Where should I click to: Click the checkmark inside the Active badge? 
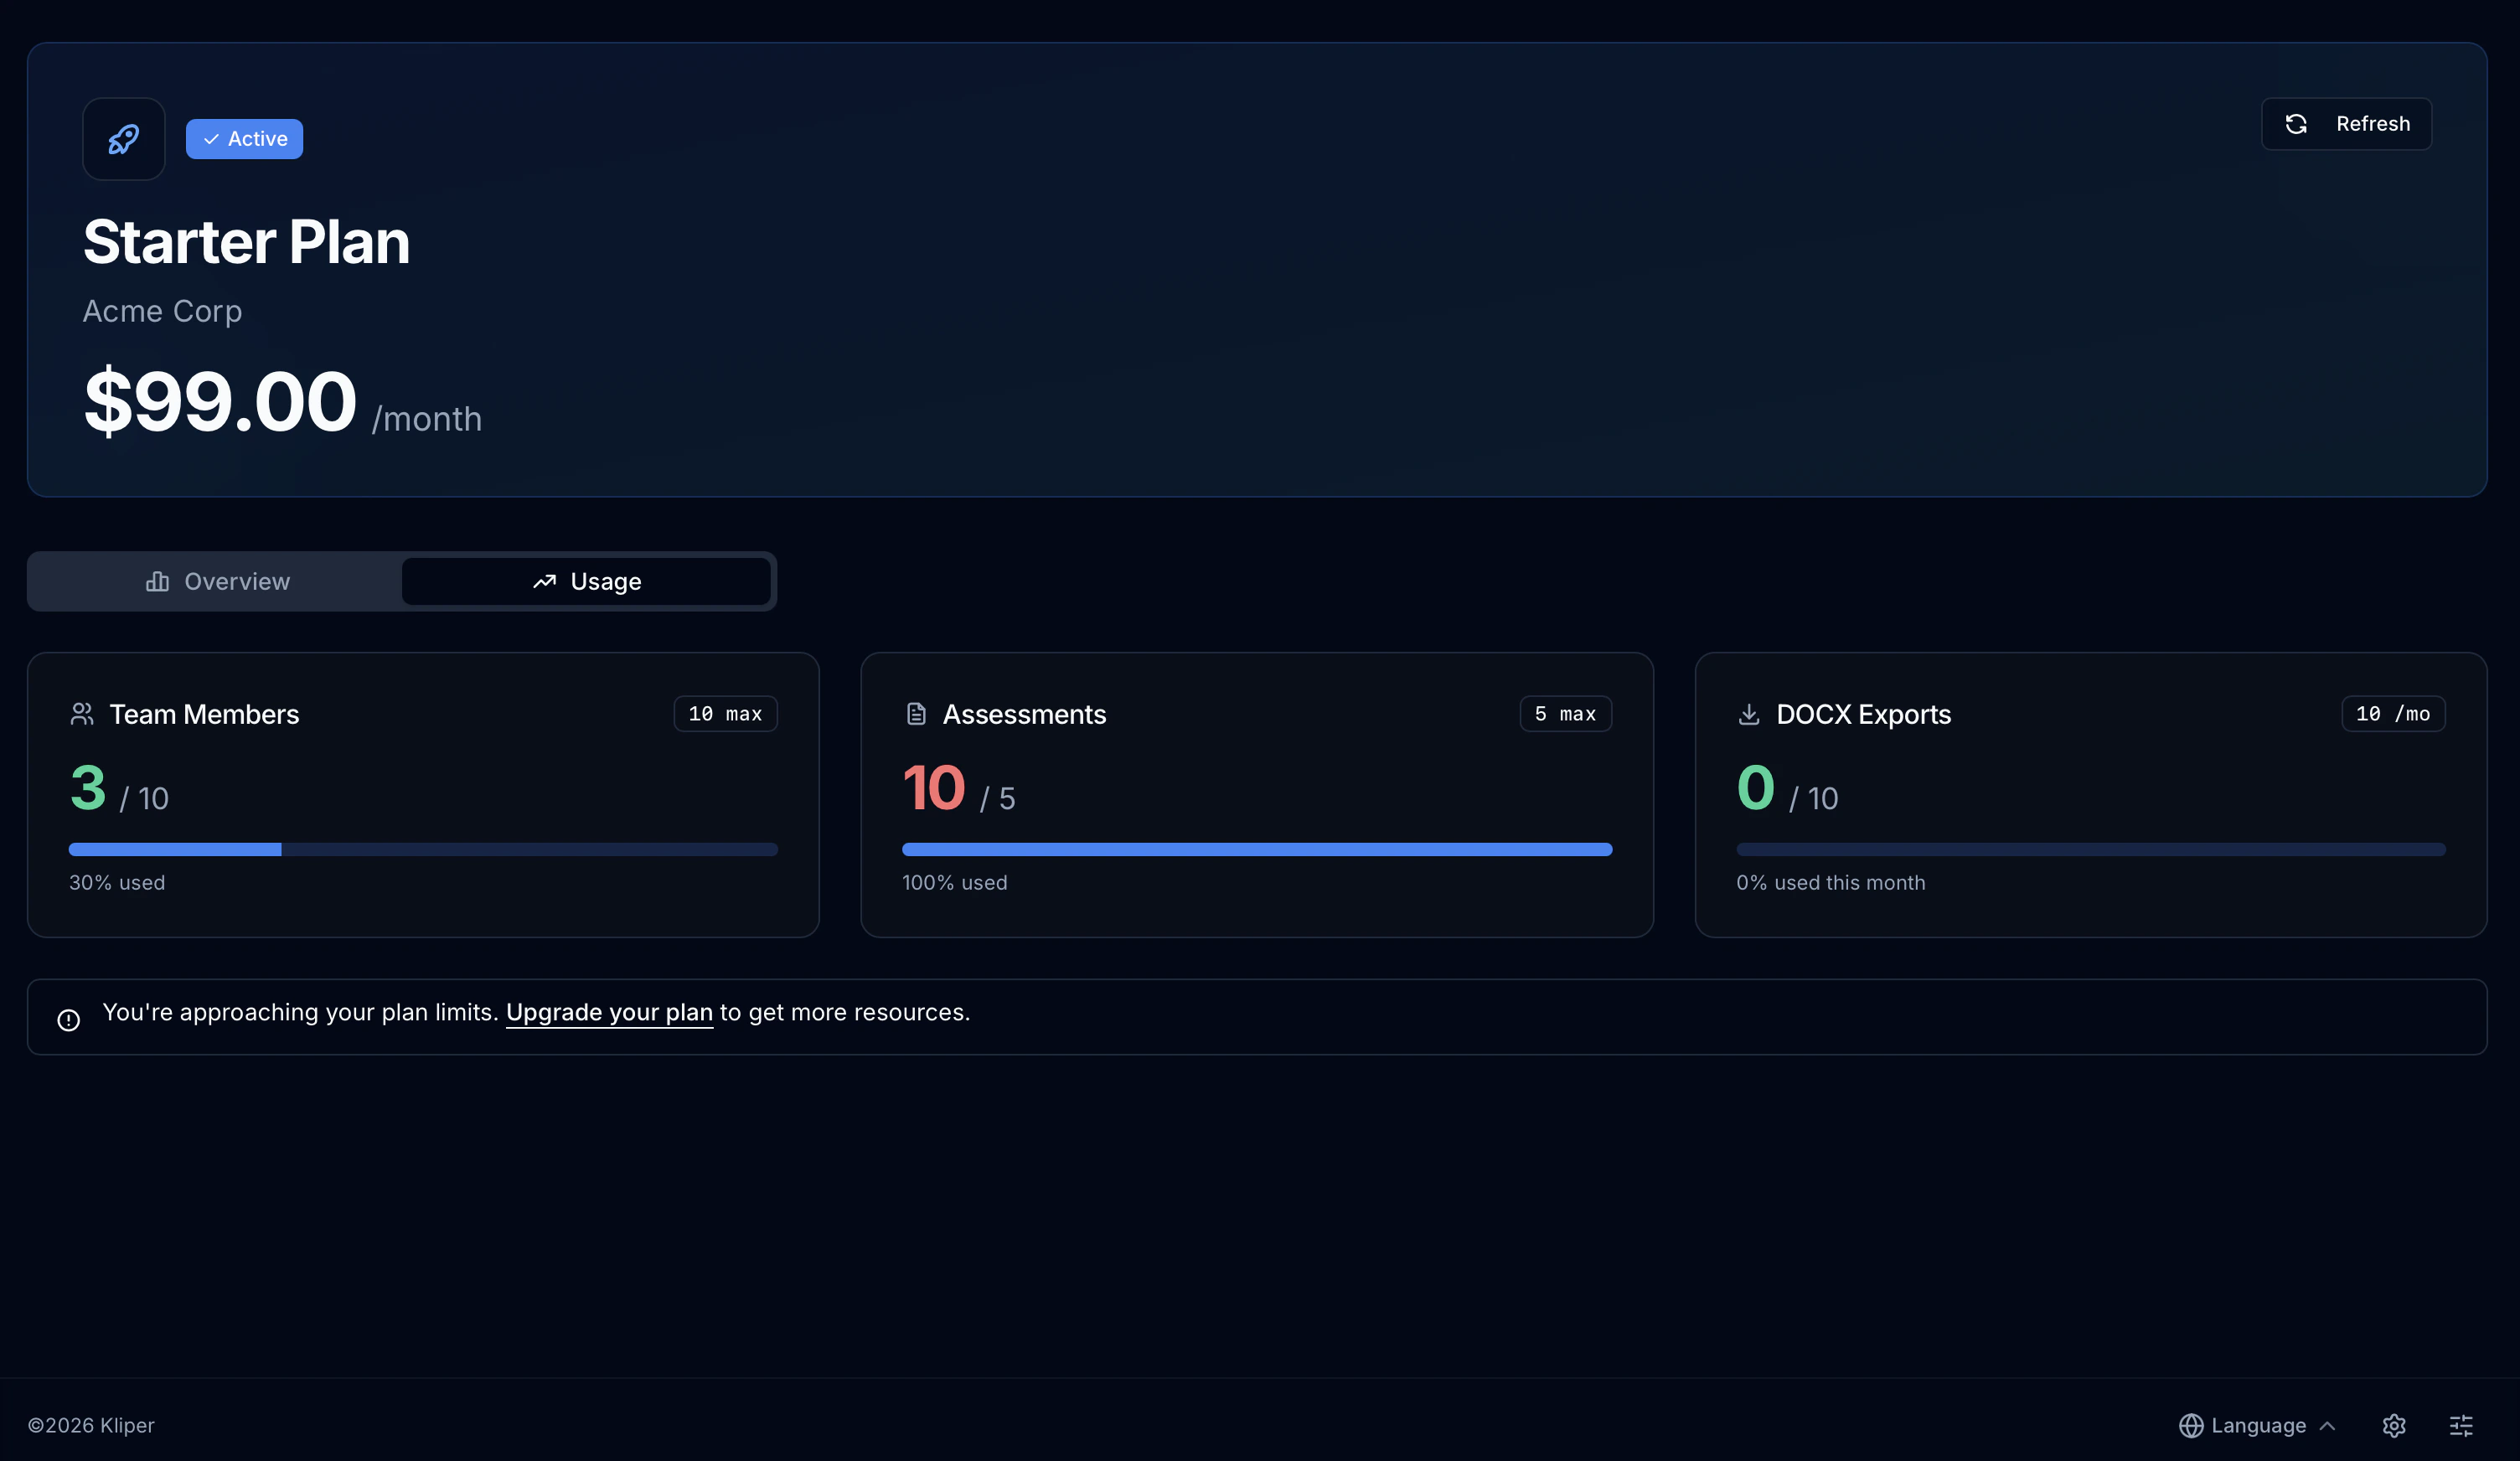pyautogui.click(x=211, y=139)
